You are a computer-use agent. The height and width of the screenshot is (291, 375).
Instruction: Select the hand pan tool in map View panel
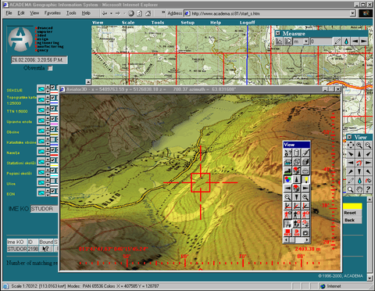[x=359, y=189]
